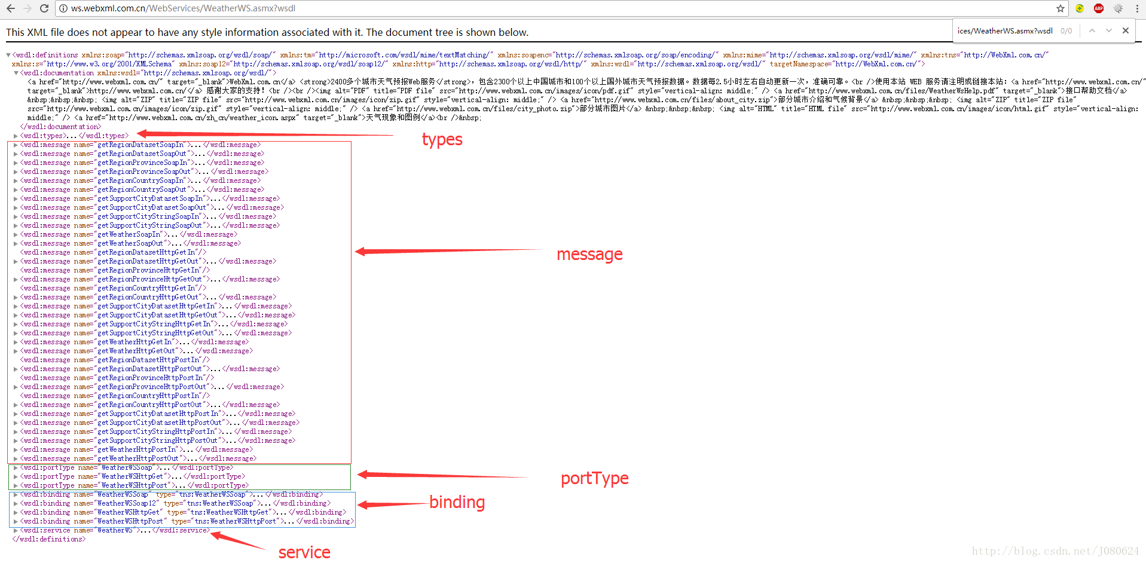The height and width of the screenshot is (563, 1146).
Task: Click the getRegionProvinceHttpGetIn message text
Action: point(115,270)
